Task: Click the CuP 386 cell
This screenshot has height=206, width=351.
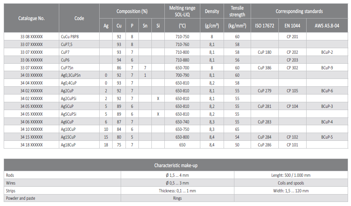Action: point(264,68)
